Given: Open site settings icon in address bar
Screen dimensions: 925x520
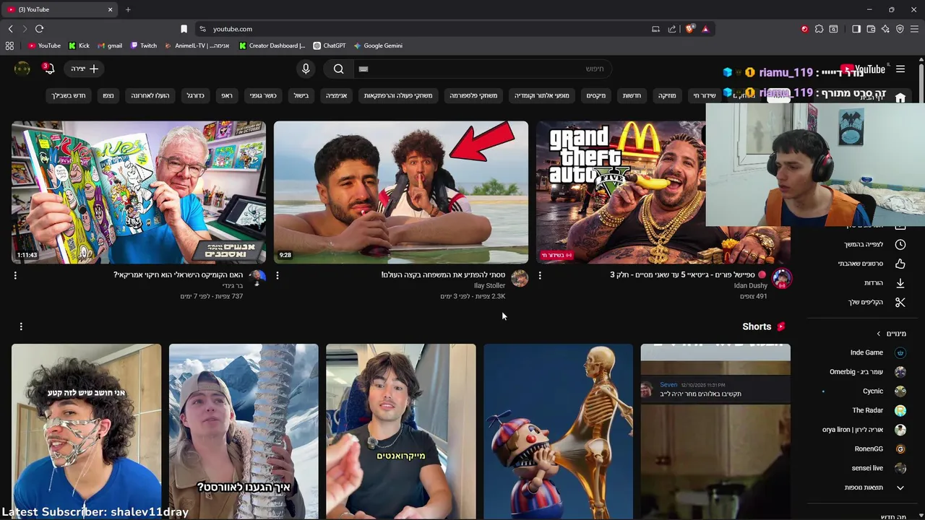Looking at the screenshot, I should coord(202,29).
